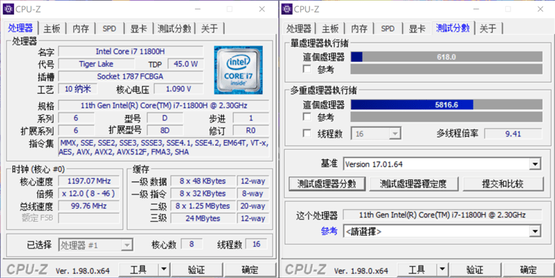555x278 pixels.
Task: Click the 扩展型号 value 8D
Action: [164, 130]
